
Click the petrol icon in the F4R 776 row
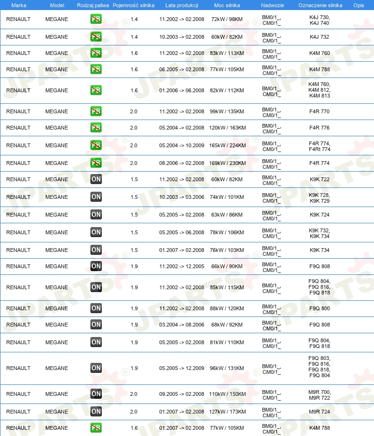click(96, 128)
